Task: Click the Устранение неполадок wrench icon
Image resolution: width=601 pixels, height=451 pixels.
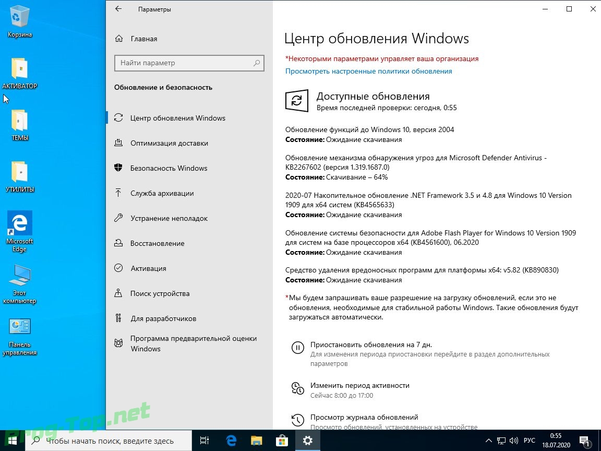Action: 118,218
